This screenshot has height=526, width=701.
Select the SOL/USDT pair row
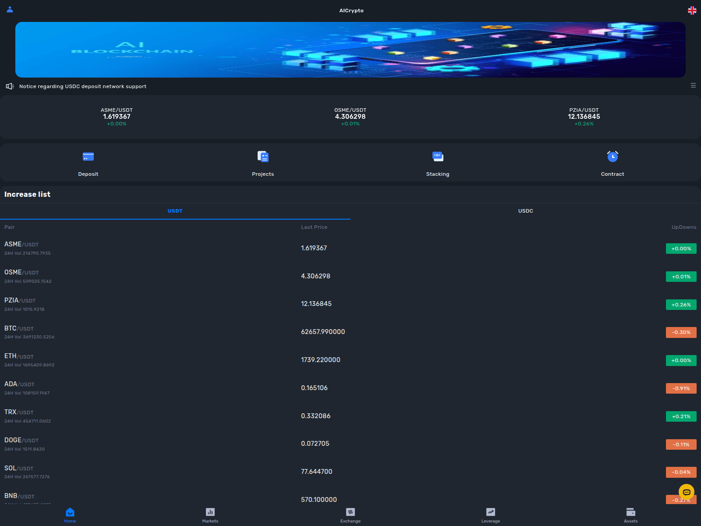point(350,472)
